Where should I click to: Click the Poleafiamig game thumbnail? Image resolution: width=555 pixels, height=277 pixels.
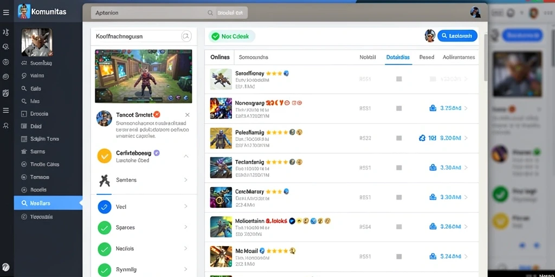[x=221, y=138]
